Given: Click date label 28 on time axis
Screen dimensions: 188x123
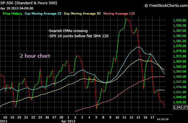Looking at the screenshot, I should click(x=61, y=117).
